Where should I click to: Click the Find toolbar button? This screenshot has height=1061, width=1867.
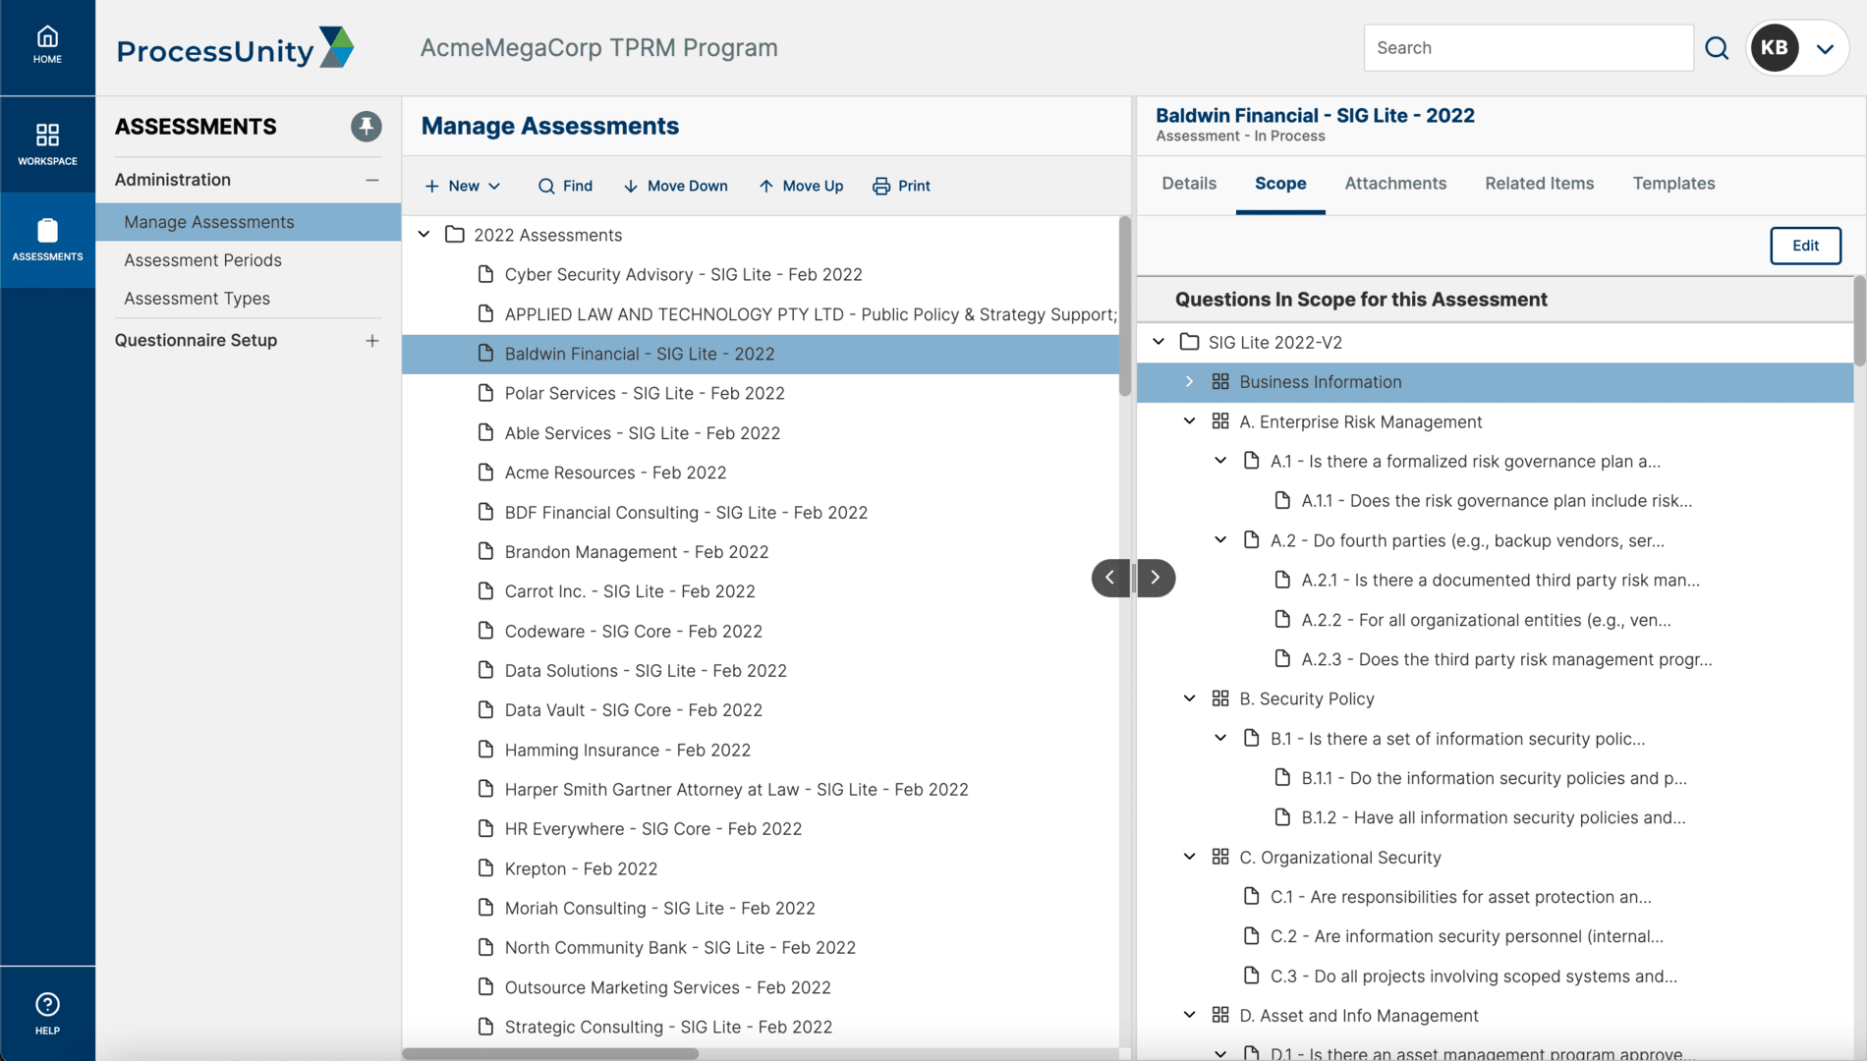pyautogui.click(x=565, y=186)
